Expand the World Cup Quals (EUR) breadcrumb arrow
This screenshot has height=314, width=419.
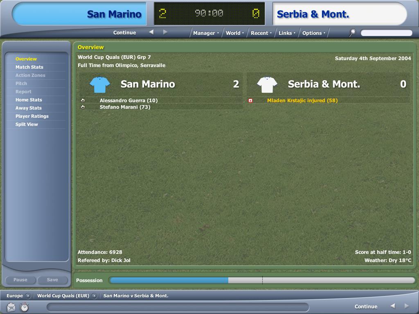pyautogui.click(x=94, y=296)
